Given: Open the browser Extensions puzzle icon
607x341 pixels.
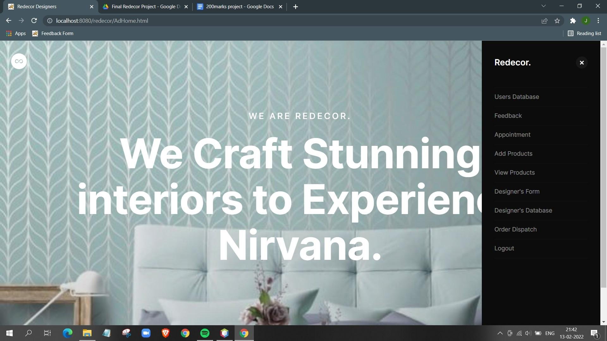Looking at the screenshot, I should point(573,21).
